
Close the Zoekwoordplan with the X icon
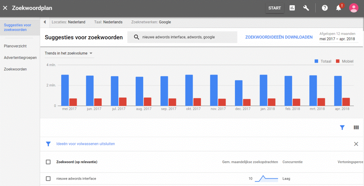tap(5, 8)
